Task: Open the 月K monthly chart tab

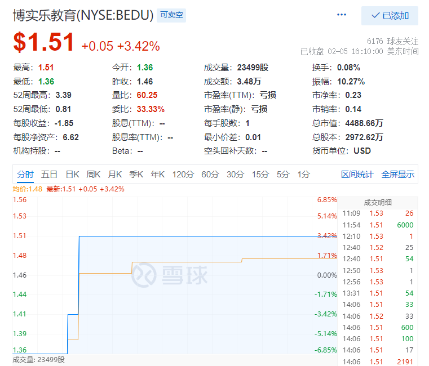Action: point(115,175)
